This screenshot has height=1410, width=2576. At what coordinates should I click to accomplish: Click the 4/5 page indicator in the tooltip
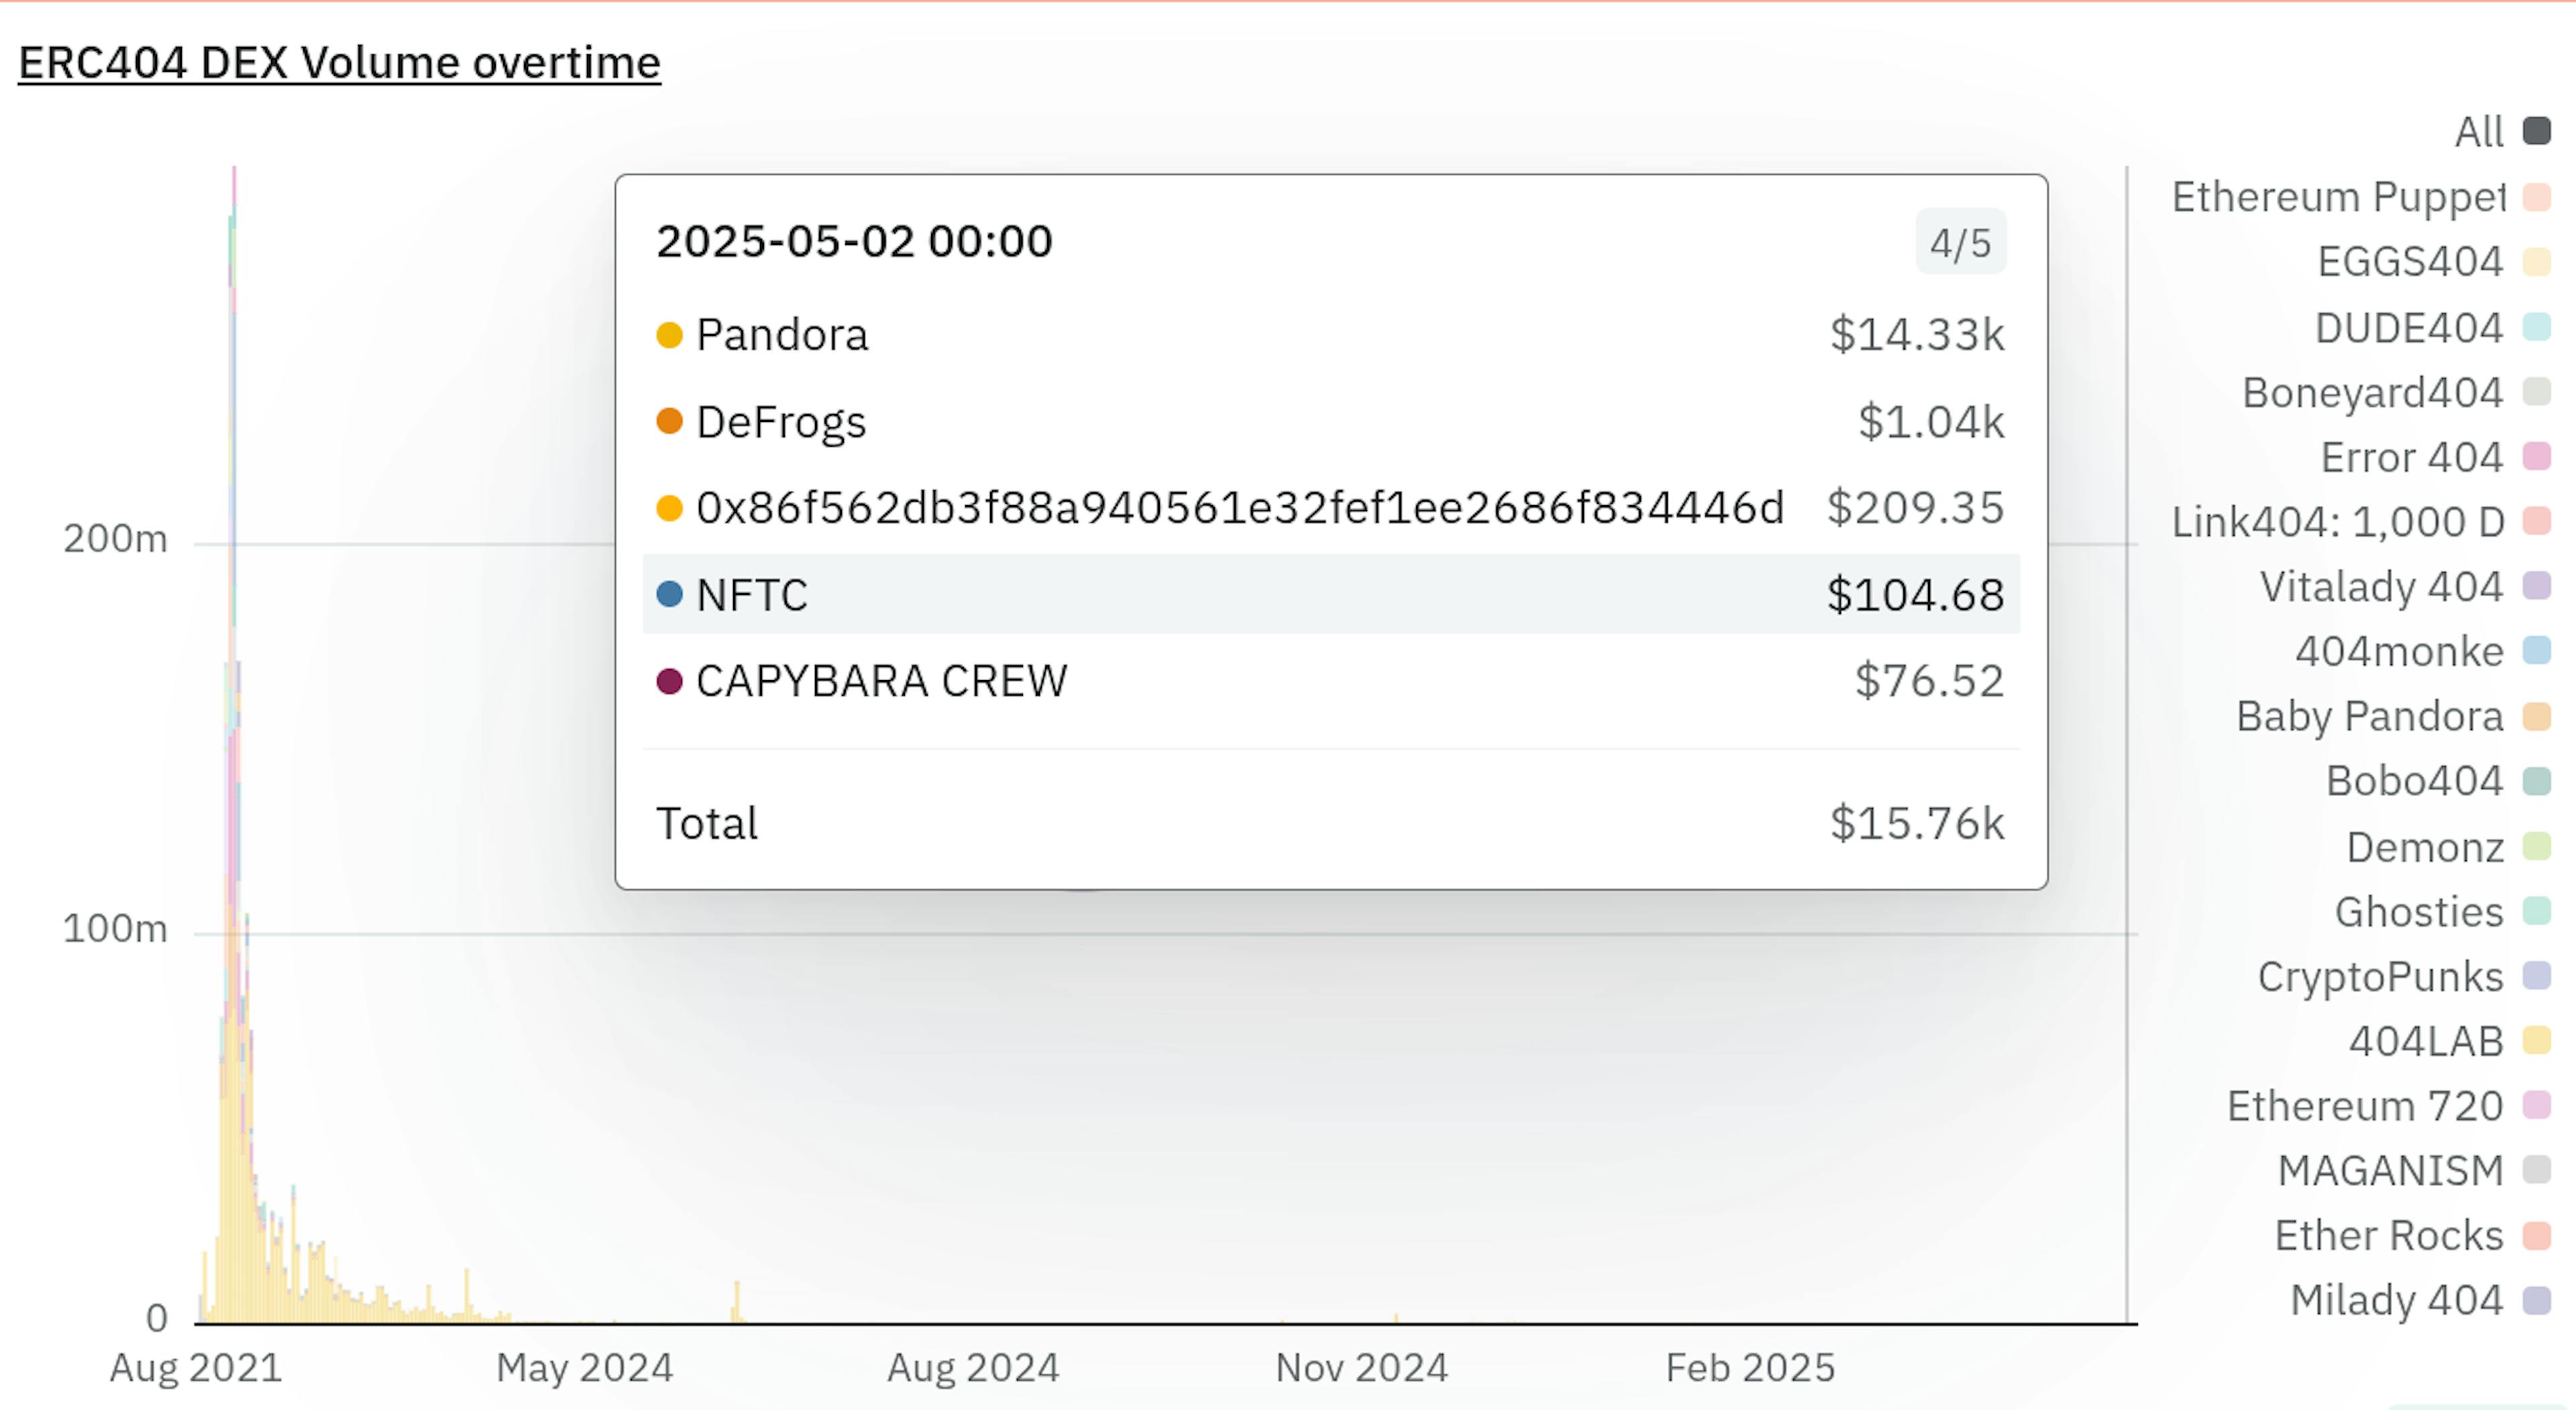(1959, 243)
